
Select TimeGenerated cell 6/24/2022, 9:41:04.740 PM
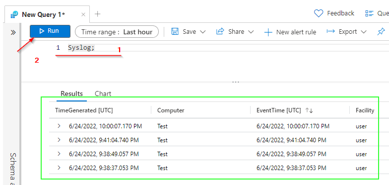pyautogui.click(x=104, y=140)
